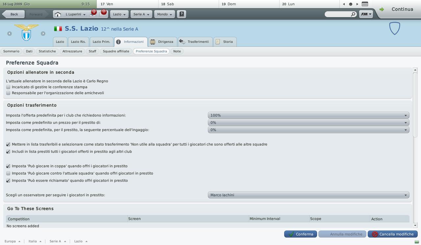Expand the Italia breadcrumb at bottom
This screenshot has width=421, height=245.
pos(35,241)
